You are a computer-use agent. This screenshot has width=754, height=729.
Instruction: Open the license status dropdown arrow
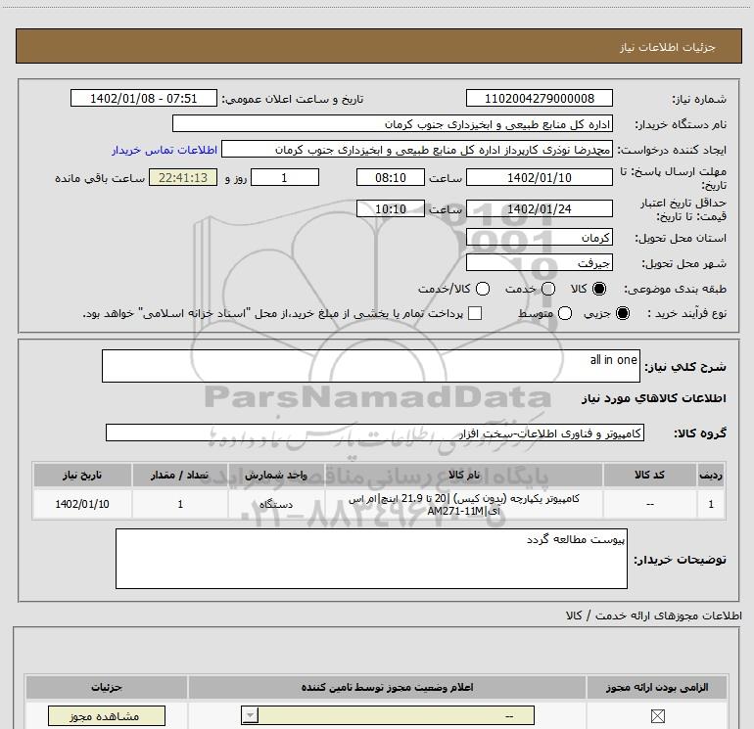[250, 715]
